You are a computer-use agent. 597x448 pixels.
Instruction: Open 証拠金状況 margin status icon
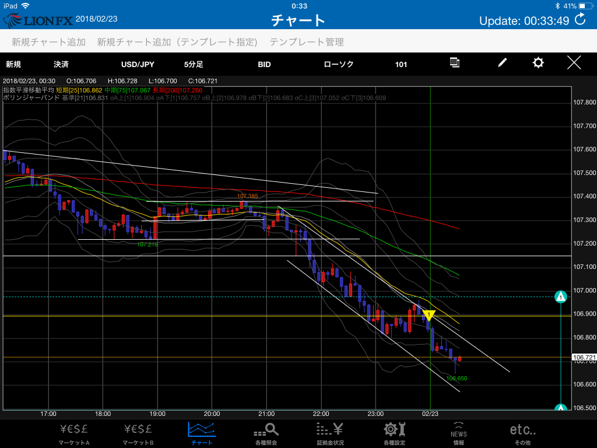329,433
